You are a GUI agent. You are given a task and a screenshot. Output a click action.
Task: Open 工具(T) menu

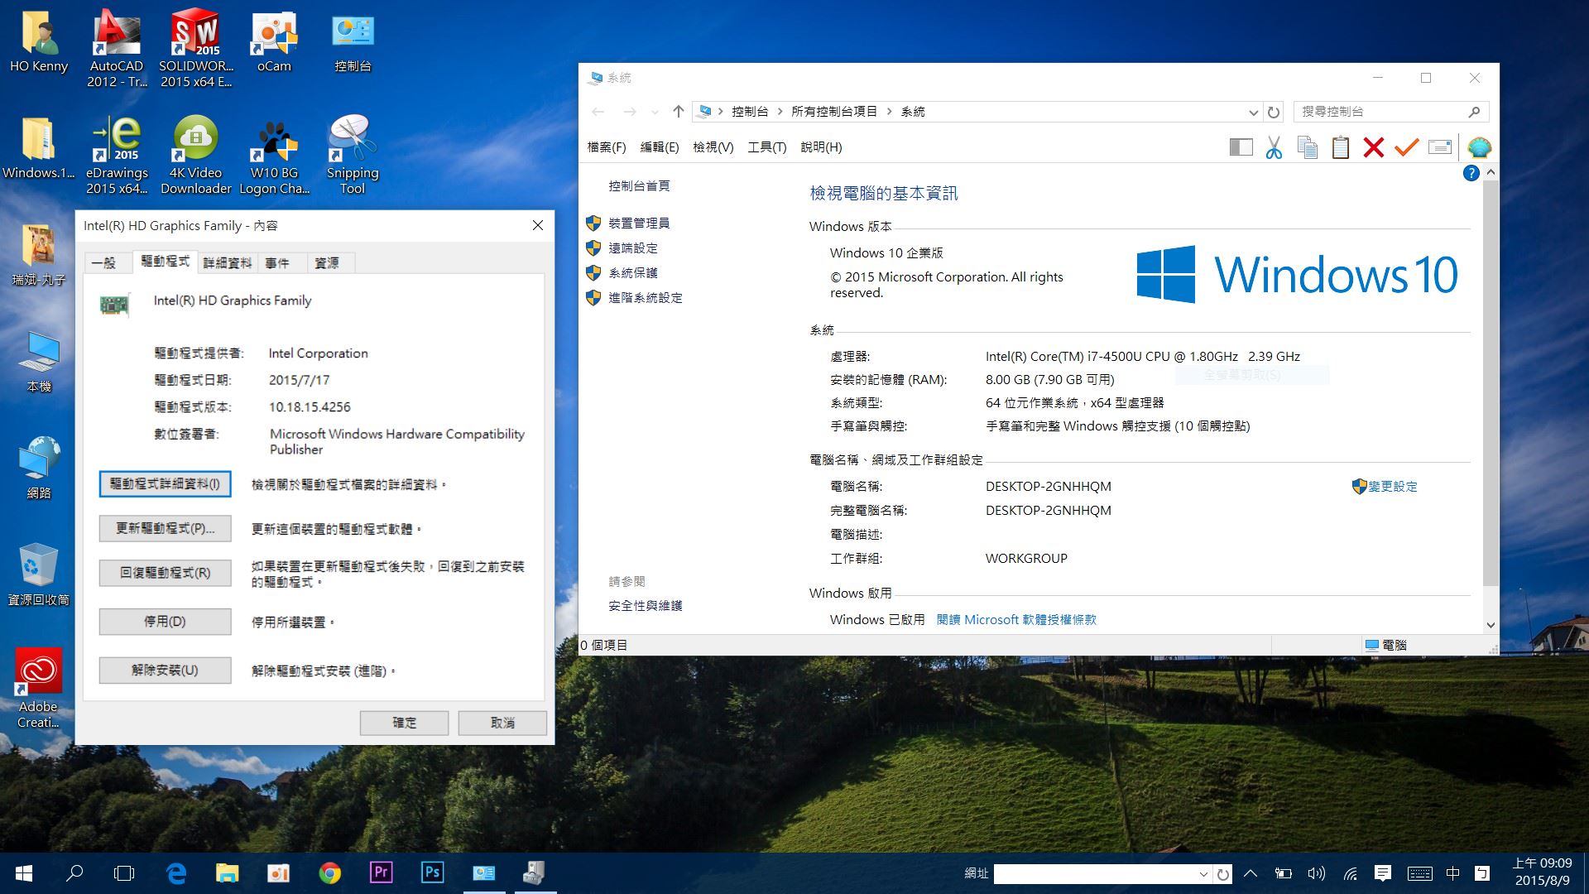click(x=767, y=147)
